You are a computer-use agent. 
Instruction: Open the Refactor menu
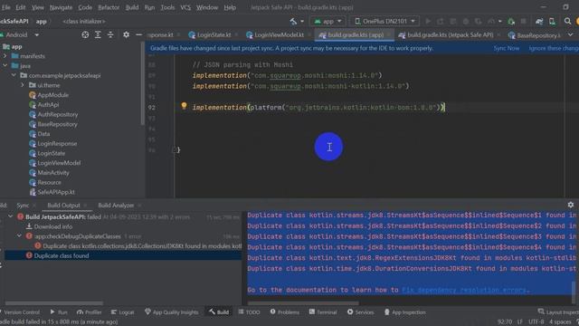tap(109, 7)
